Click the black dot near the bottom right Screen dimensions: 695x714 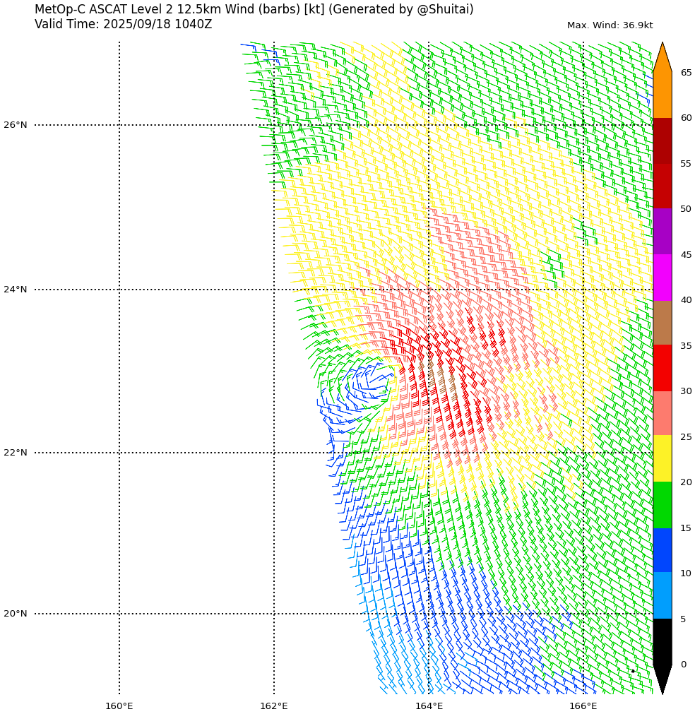pos(633,671)
